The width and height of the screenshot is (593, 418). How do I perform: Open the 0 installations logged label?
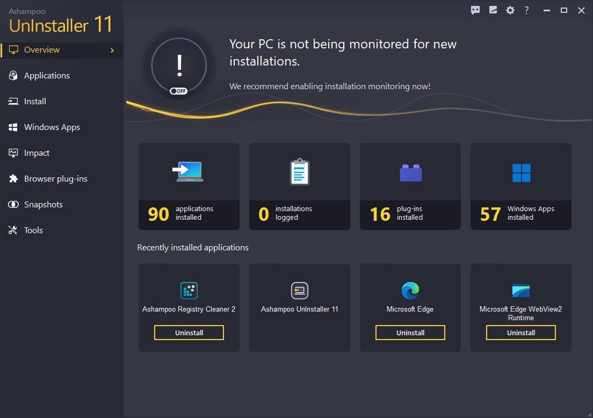pos(300,214)
